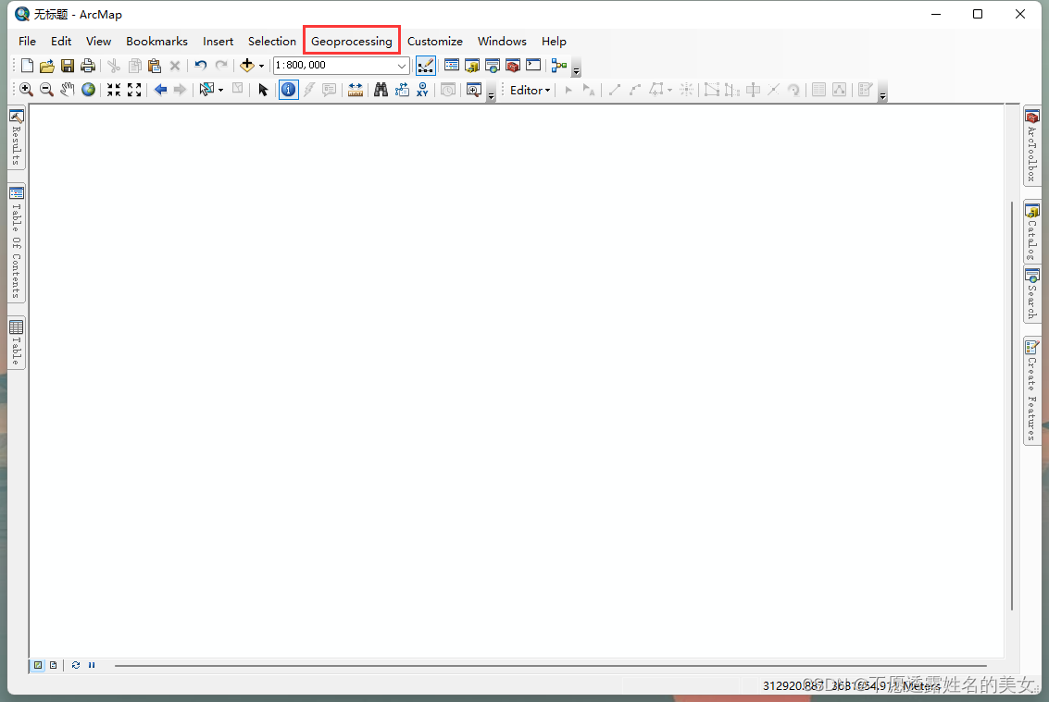Show the Catalog docked tab
This screenshot has width=1049, height=702.
click(1032, 233)
